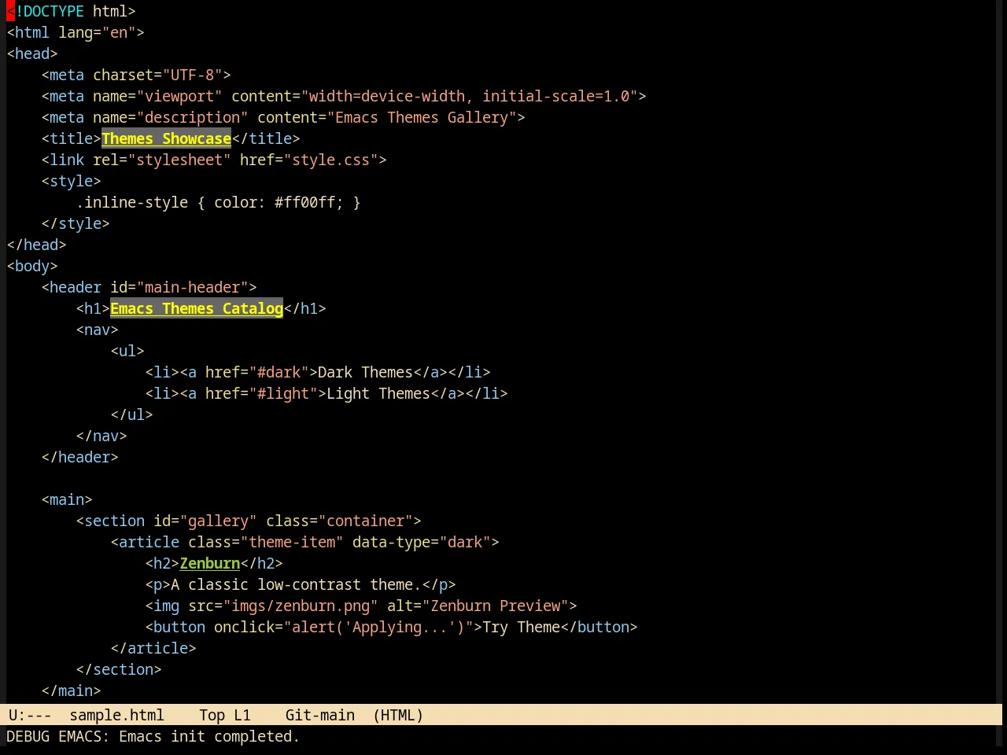This screenshot has width=1007, height=755.
Task: Click the closing </head> tag
Action: [x=36, y=245]
